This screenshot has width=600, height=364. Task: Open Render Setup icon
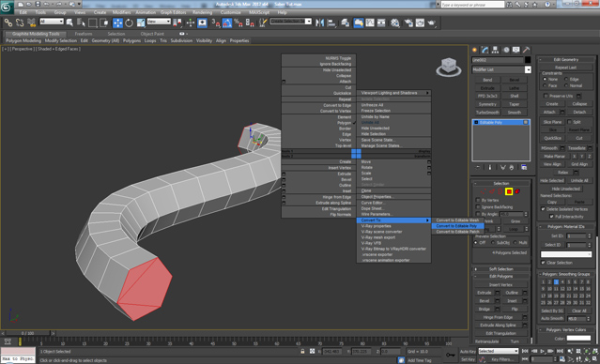[x=408, y=23]
